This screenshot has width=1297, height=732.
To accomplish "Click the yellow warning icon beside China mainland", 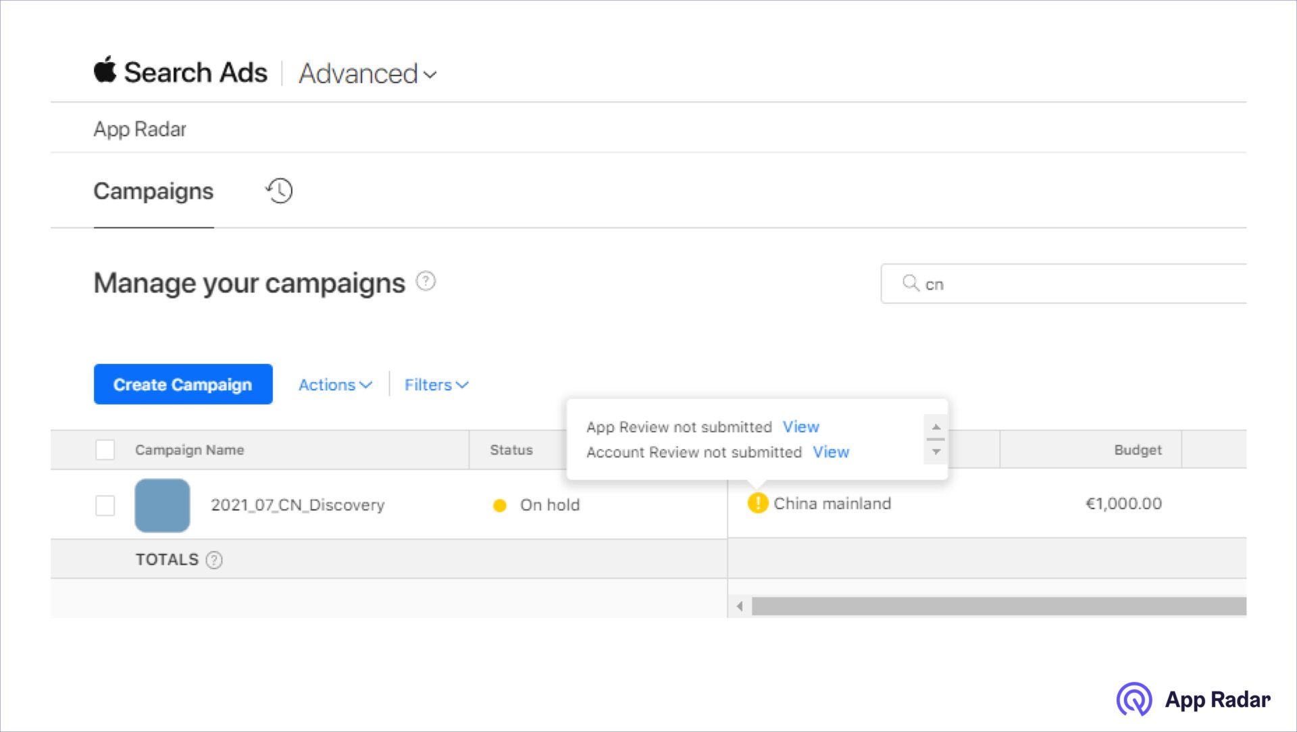I will coord(758,503).
